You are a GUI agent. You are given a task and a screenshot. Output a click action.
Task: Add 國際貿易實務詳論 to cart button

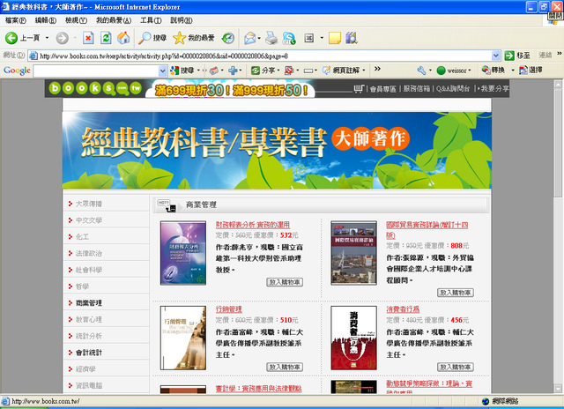tap(456, 293)
